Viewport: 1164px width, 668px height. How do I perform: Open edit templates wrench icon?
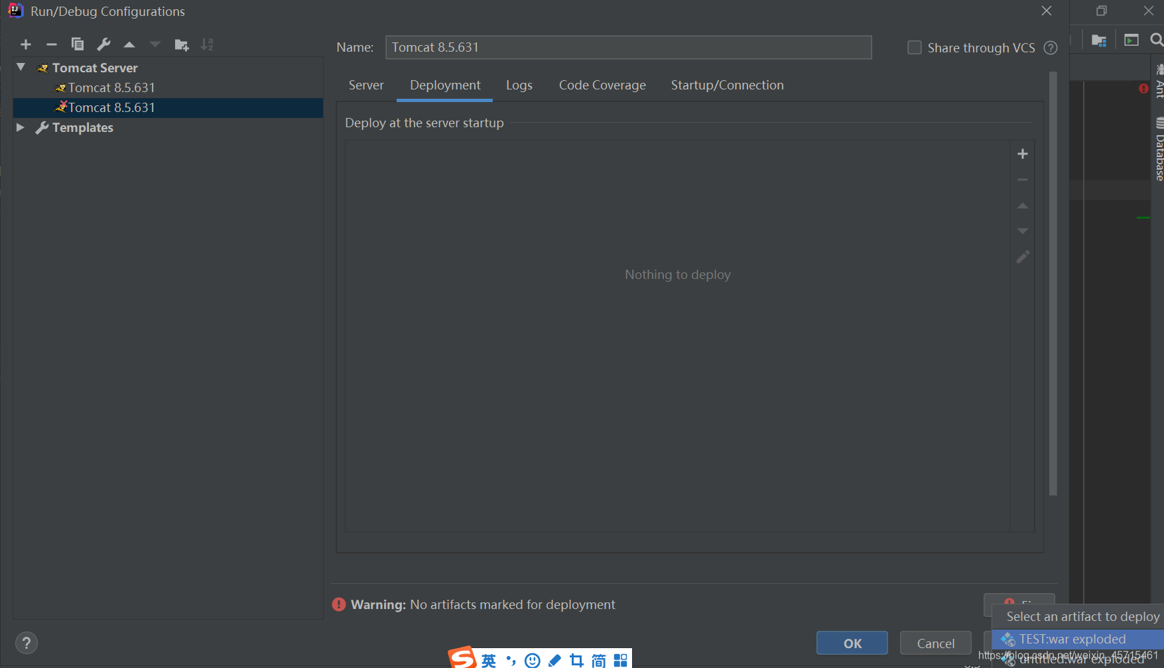(103, 44)
